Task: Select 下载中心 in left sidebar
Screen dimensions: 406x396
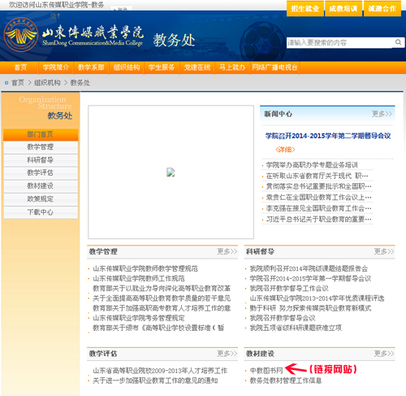Action: click(41, 212)
